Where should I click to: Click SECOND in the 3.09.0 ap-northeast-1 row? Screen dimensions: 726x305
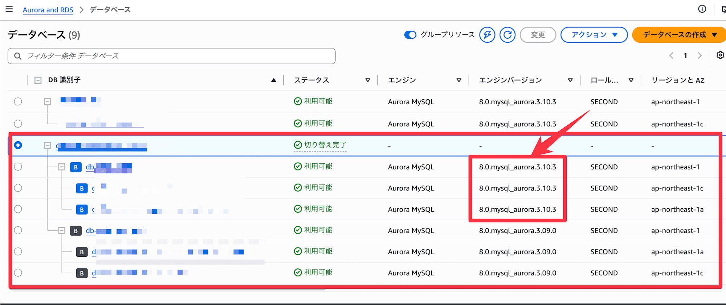[604, 231]
